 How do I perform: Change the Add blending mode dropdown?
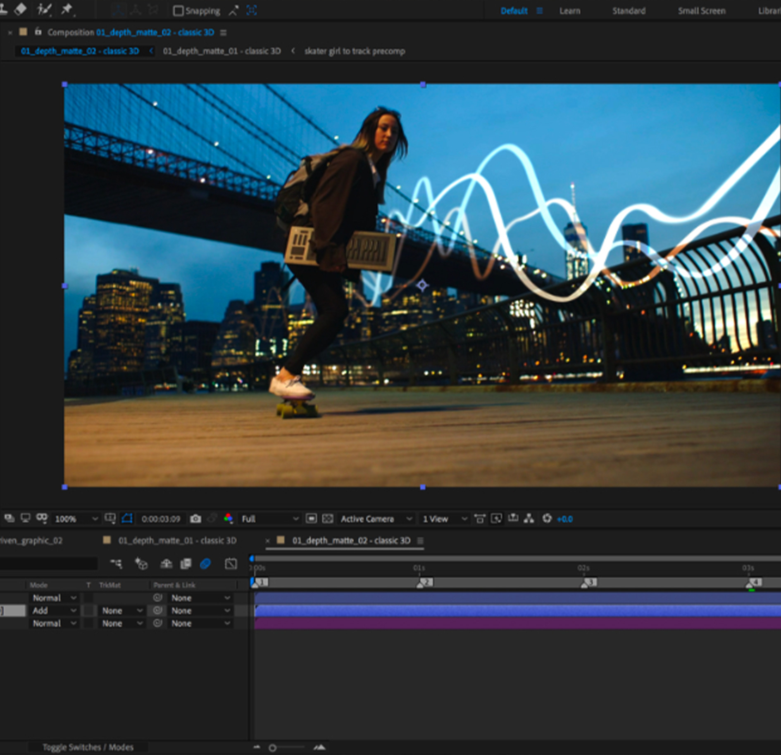pos(55,610)
